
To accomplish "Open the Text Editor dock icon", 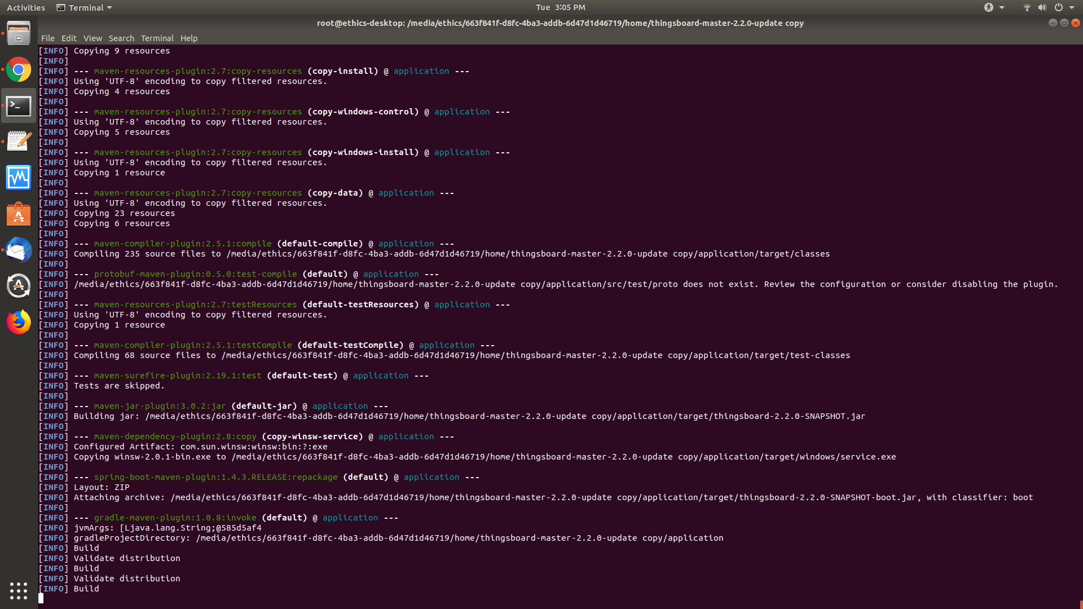I will tap(19, 142).
